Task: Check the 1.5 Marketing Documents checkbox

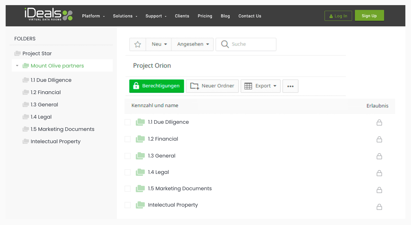Action: 128,189
